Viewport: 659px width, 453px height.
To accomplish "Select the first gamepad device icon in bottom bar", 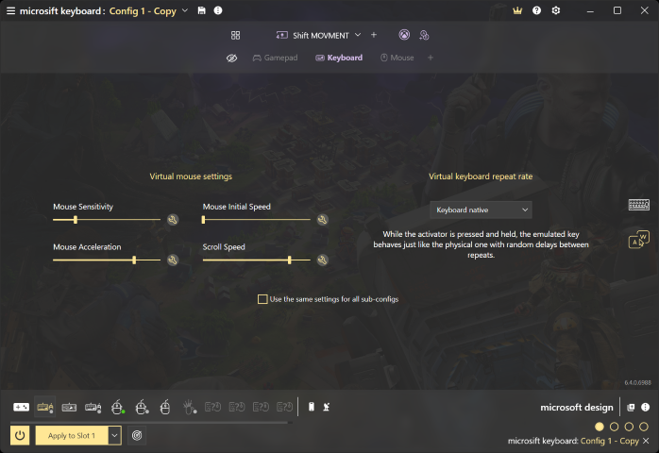I will 21,407.
